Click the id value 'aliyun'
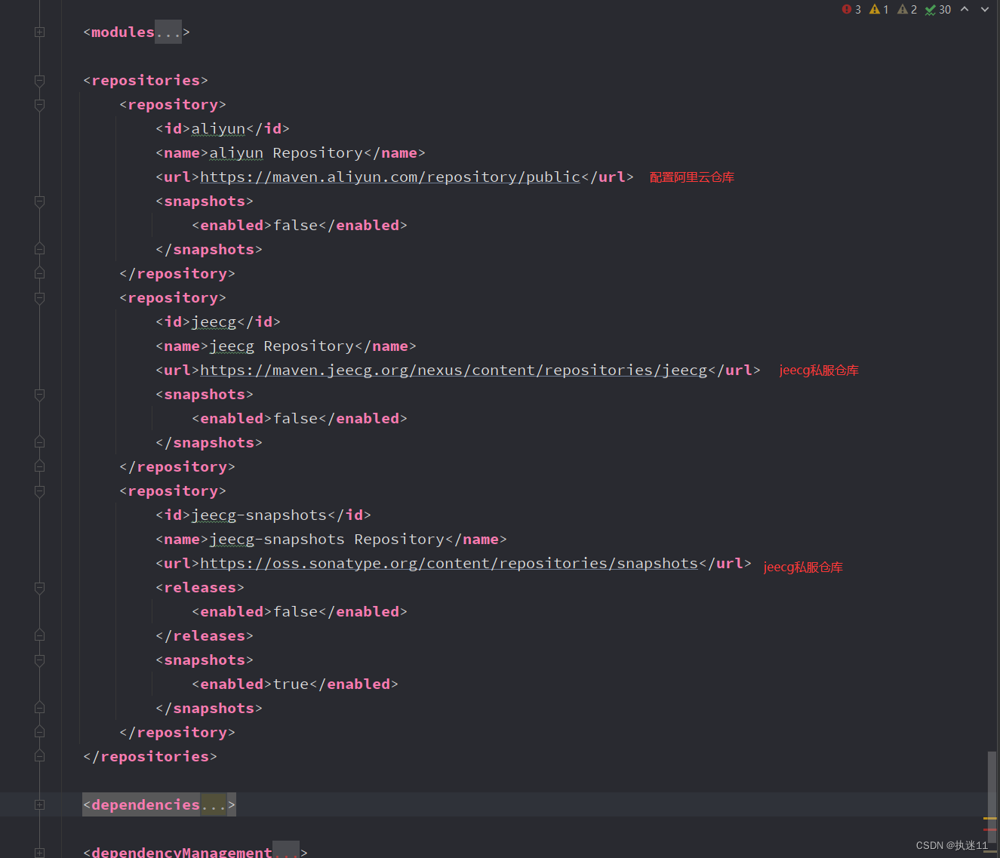The width and height of the screenshot is (1000, 858). point(218,129)
